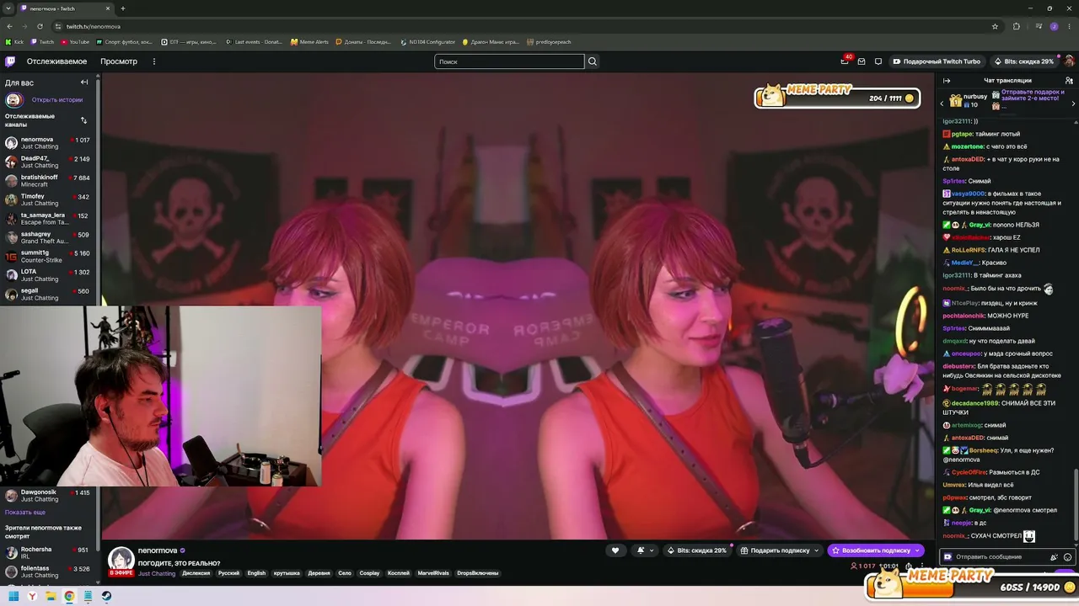Click the search magnifier button

[x=593, y=61]
